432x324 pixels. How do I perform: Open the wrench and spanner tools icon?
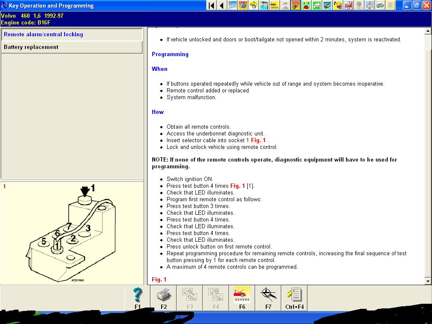tap(232, 5)
